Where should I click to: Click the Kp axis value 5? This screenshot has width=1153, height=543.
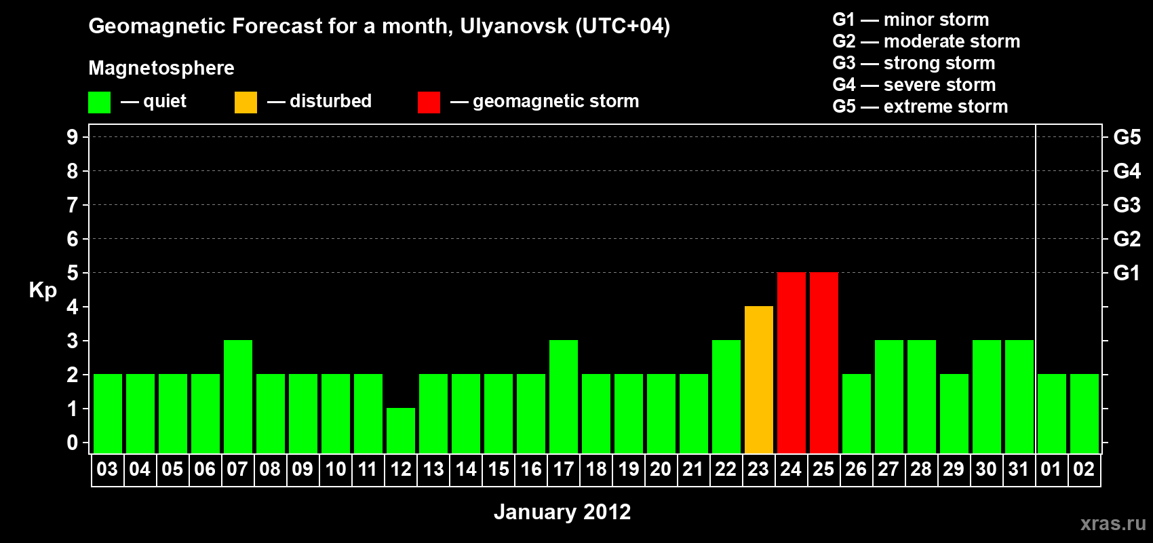point(73,273)
